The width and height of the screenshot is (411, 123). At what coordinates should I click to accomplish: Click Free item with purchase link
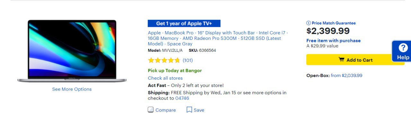(x=334, y=40)
